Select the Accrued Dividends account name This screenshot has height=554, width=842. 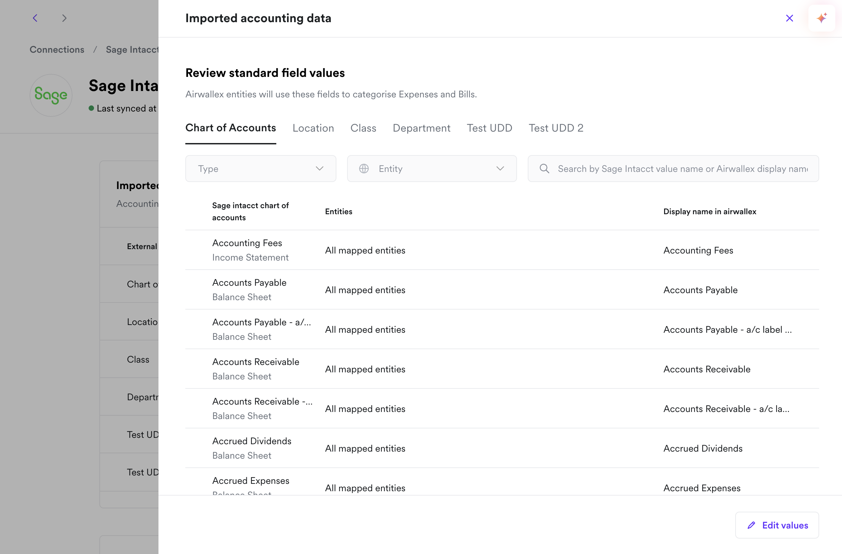252,441
